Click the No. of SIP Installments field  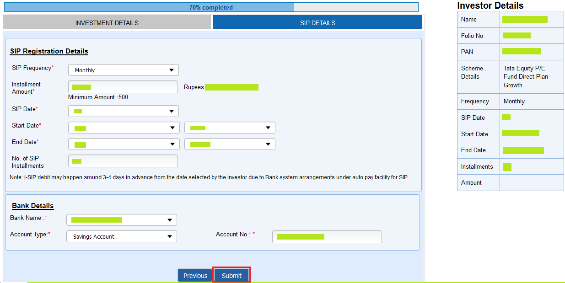coord(123,160)
